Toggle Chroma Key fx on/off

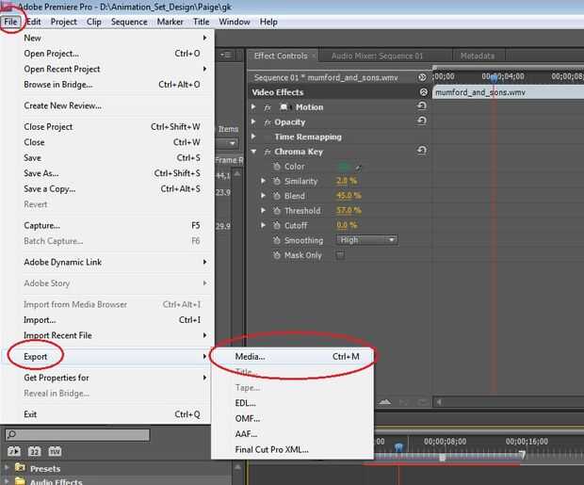268,152
